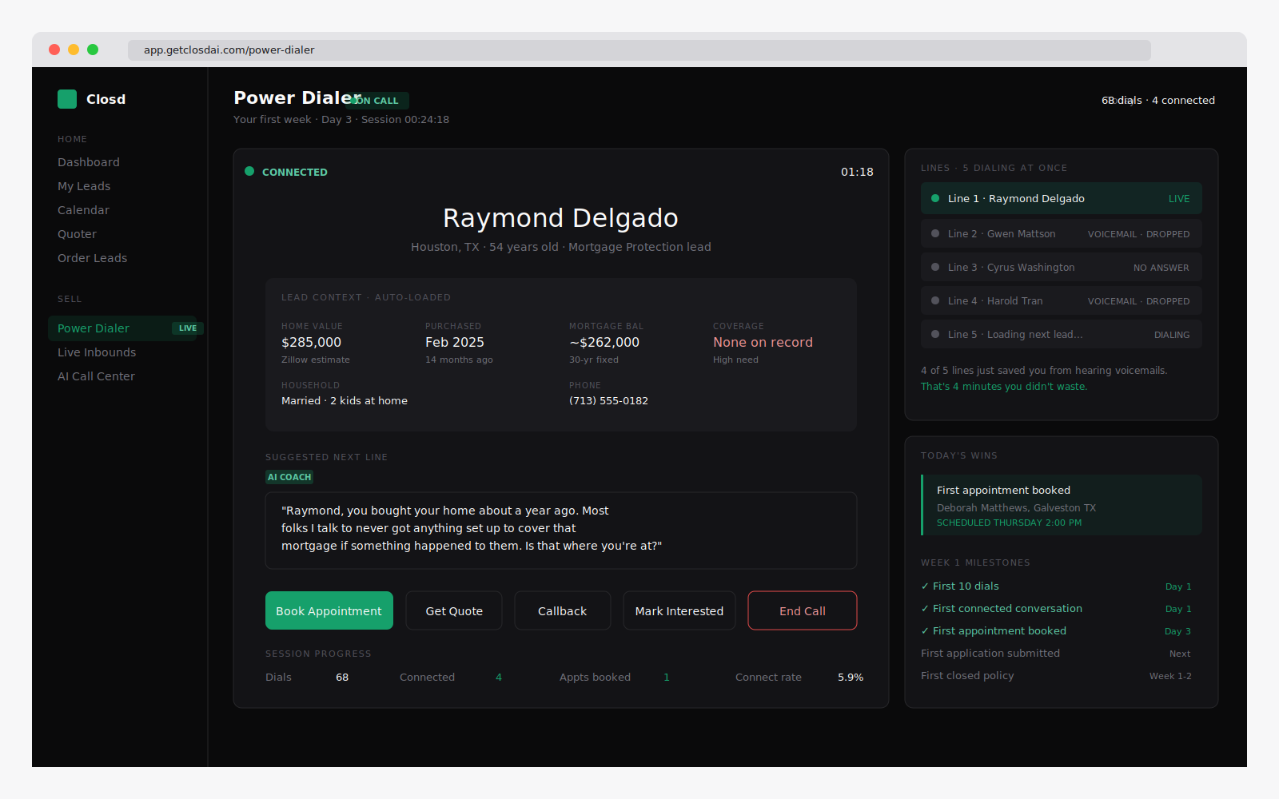Click the LIVE badge beside Power Dialer
This screenshot has width=1279, height=799.
pyautogui.click(x=188, y=328)
